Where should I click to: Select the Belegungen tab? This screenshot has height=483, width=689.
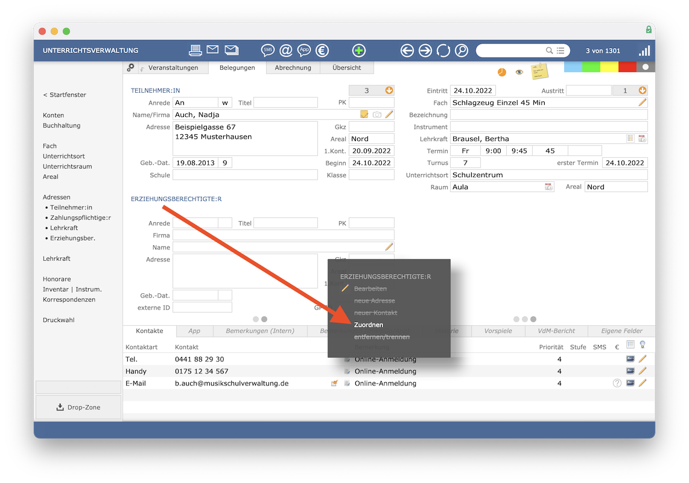(237, 67)
